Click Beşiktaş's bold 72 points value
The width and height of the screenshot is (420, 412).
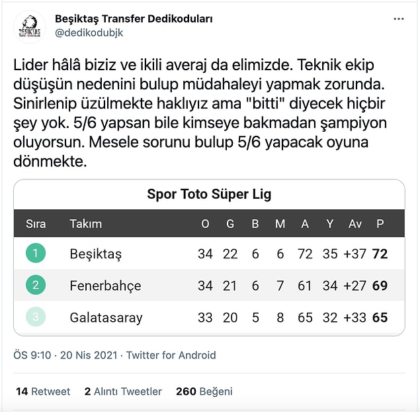[x=380, y=254]
